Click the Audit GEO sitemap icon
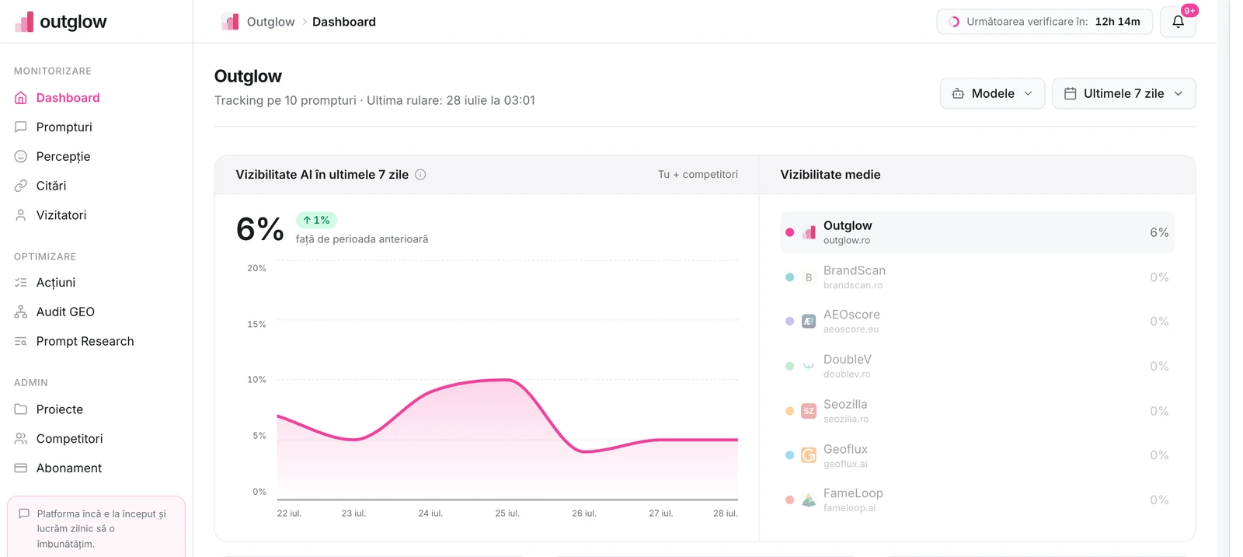 [x=21, y=312]
